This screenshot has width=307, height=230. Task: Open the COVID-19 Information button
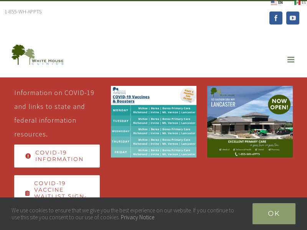coord(57,156)
